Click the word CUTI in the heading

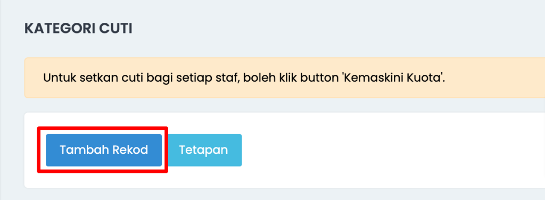pos(115,29)
